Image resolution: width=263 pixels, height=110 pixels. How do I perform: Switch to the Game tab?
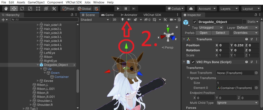pyautogui.click(x=108, y=15)
